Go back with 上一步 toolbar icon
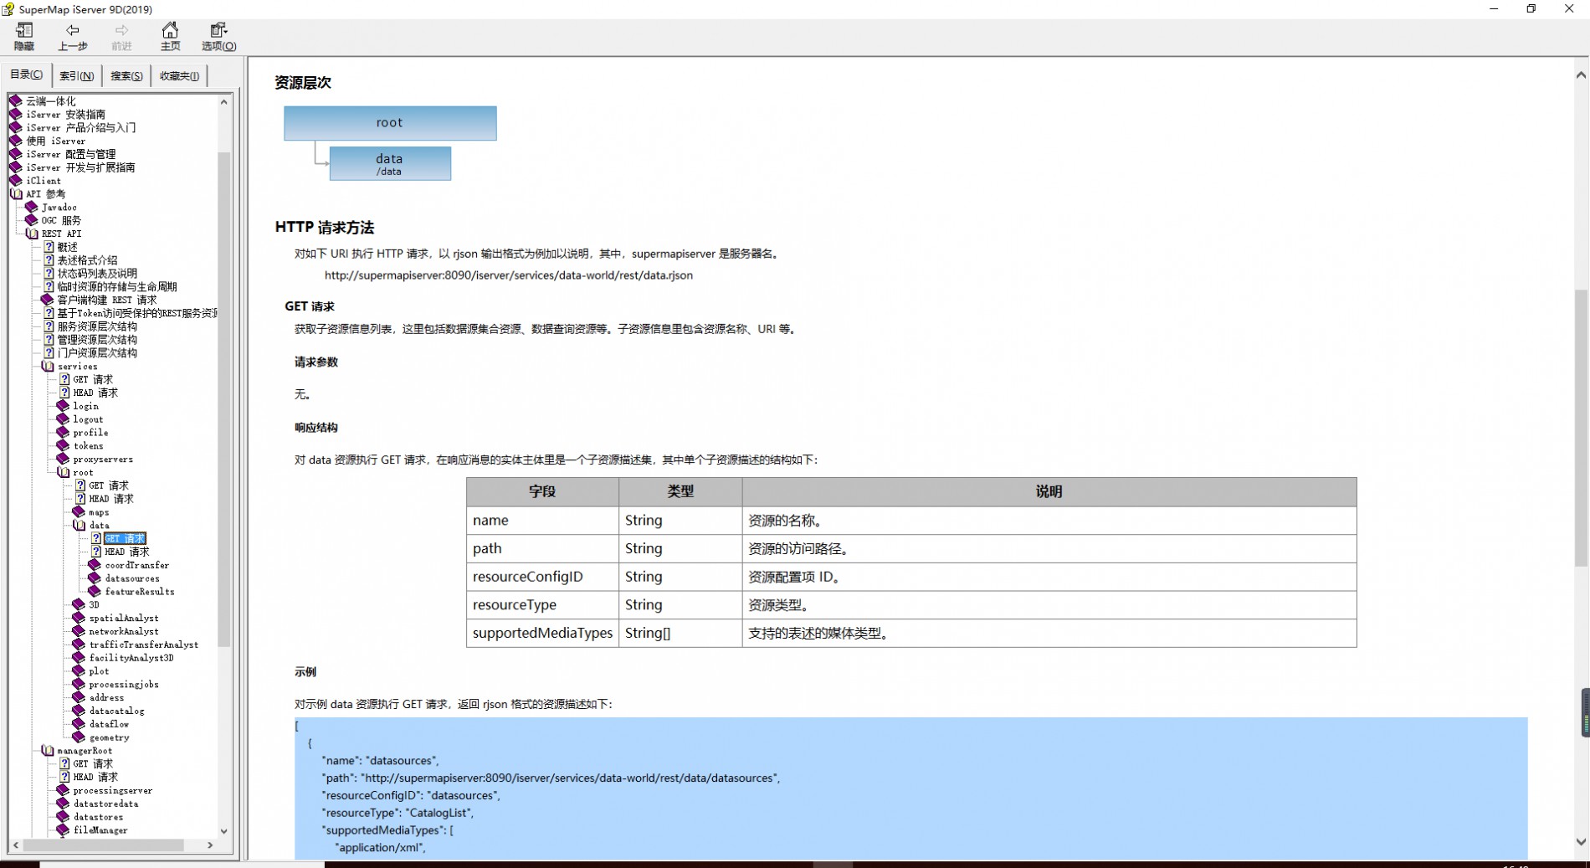The width and height of the screenshot is (1590, 868). [73, 37]
